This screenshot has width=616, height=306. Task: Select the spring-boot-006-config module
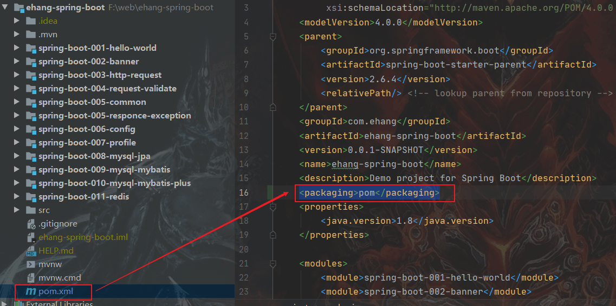pos(87,129)
